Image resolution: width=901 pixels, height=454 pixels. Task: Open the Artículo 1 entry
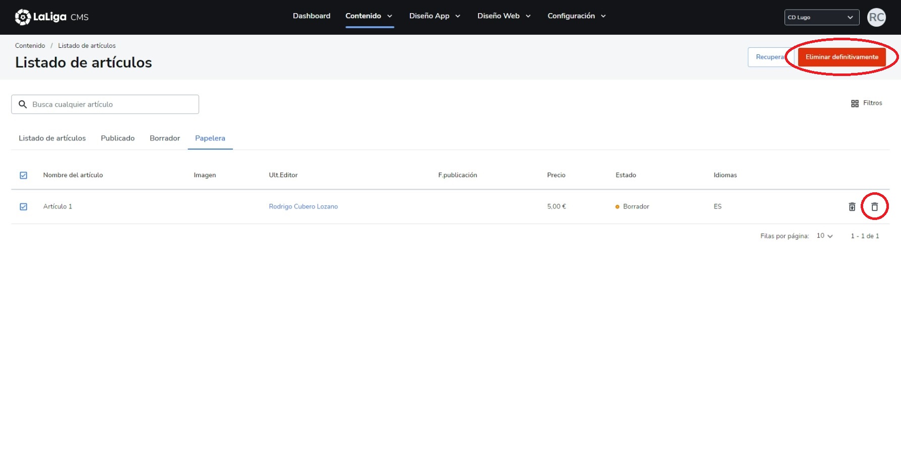coord(57,206)
